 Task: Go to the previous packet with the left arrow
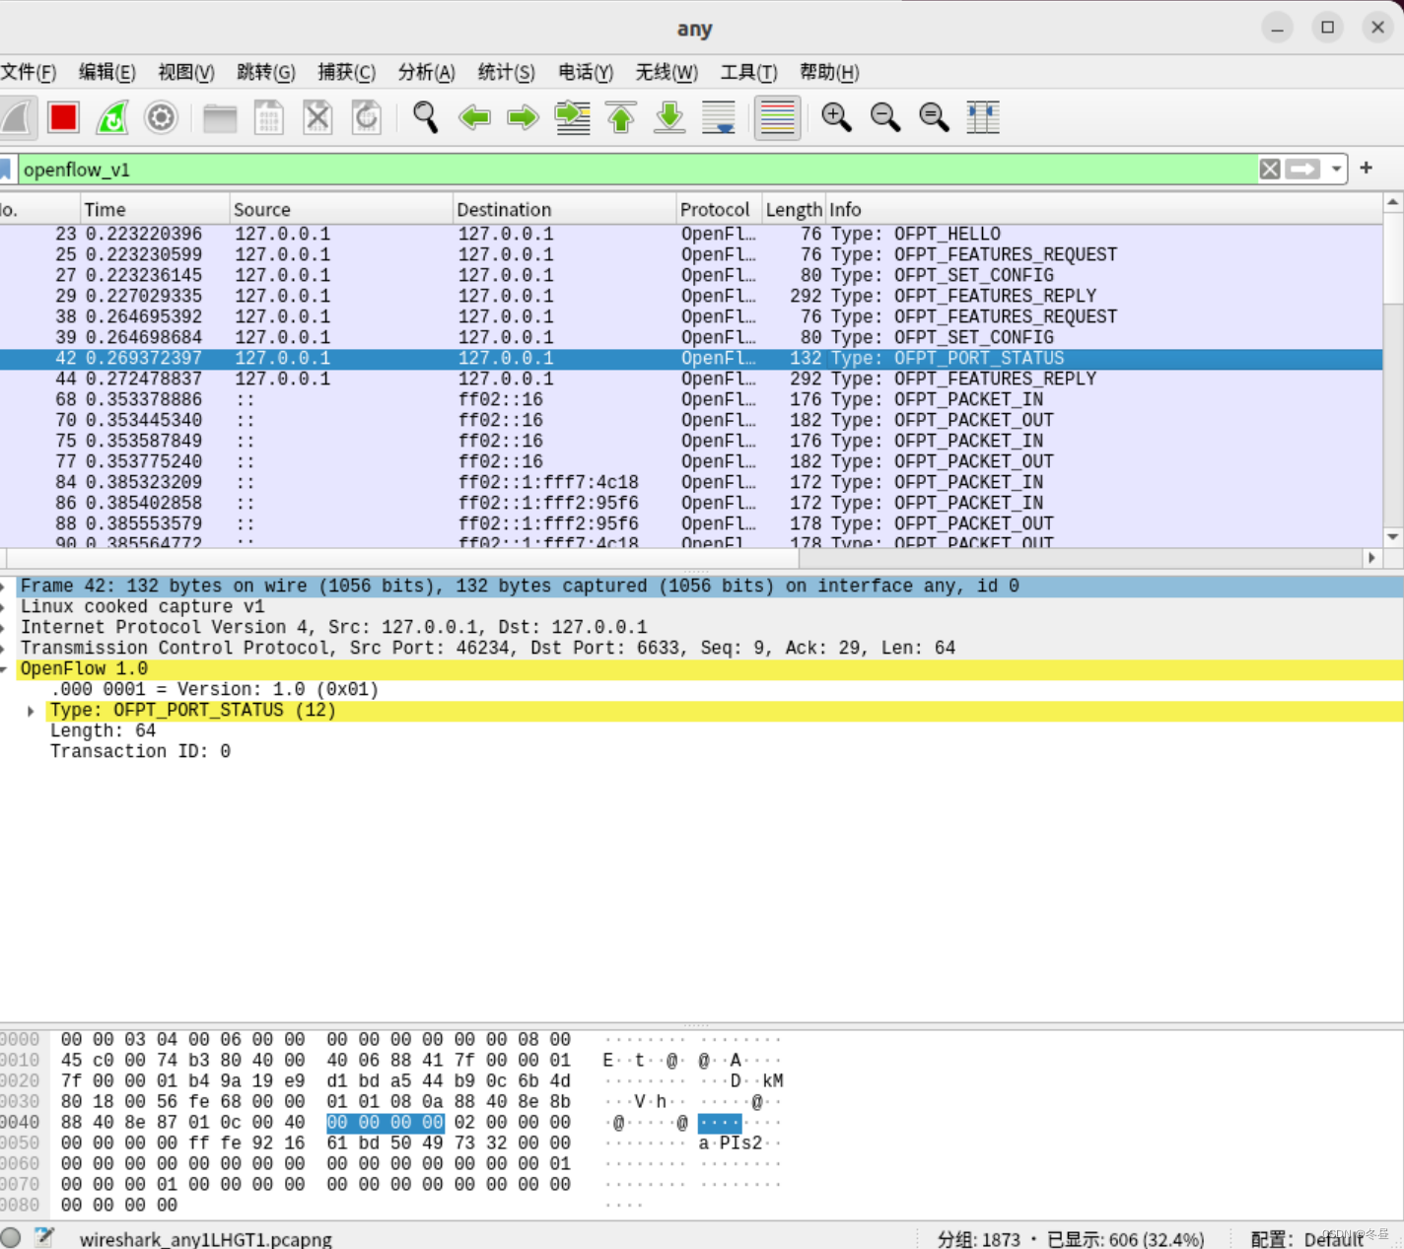point(474,117)
